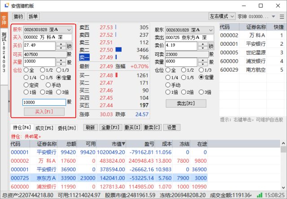Select the 李珅 account side tab
This screenshot has height=199, width=287.
(4, 20)
